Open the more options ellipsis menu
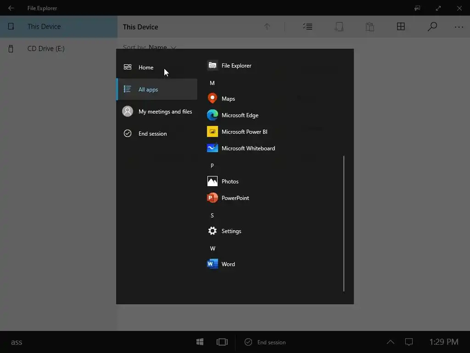 click(x=459, y=27)
